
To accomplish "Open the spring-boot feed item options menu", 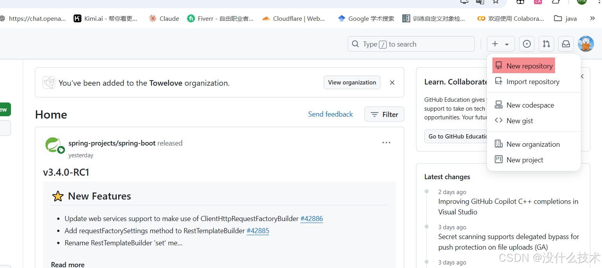I will click(386, 143).
